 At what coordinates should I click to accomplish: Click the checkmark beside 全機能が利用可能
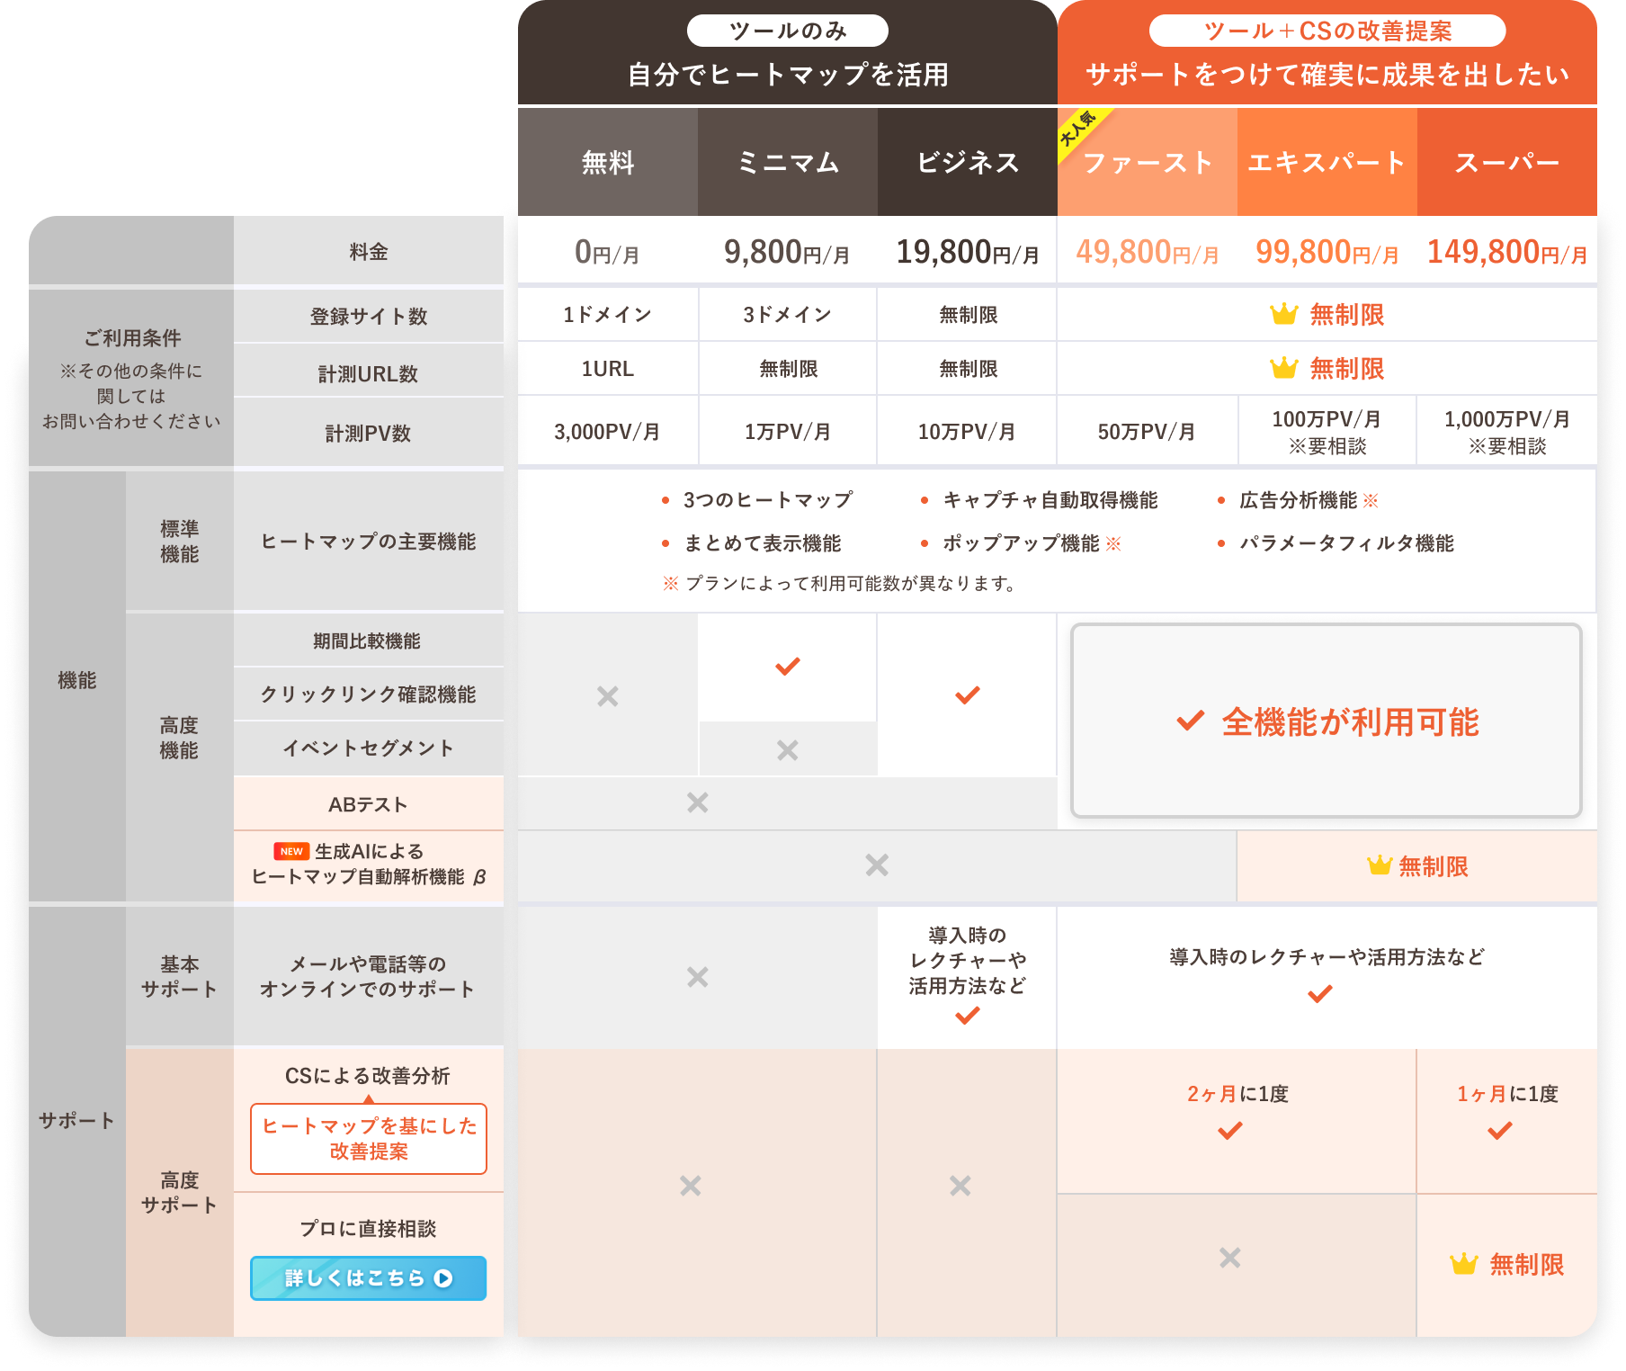1190,721
